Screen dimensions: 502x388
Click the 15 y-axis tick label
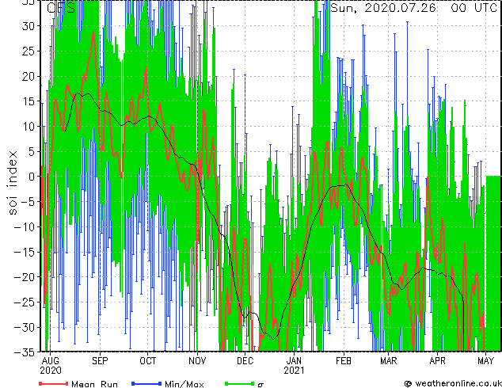tap(28, 101)
